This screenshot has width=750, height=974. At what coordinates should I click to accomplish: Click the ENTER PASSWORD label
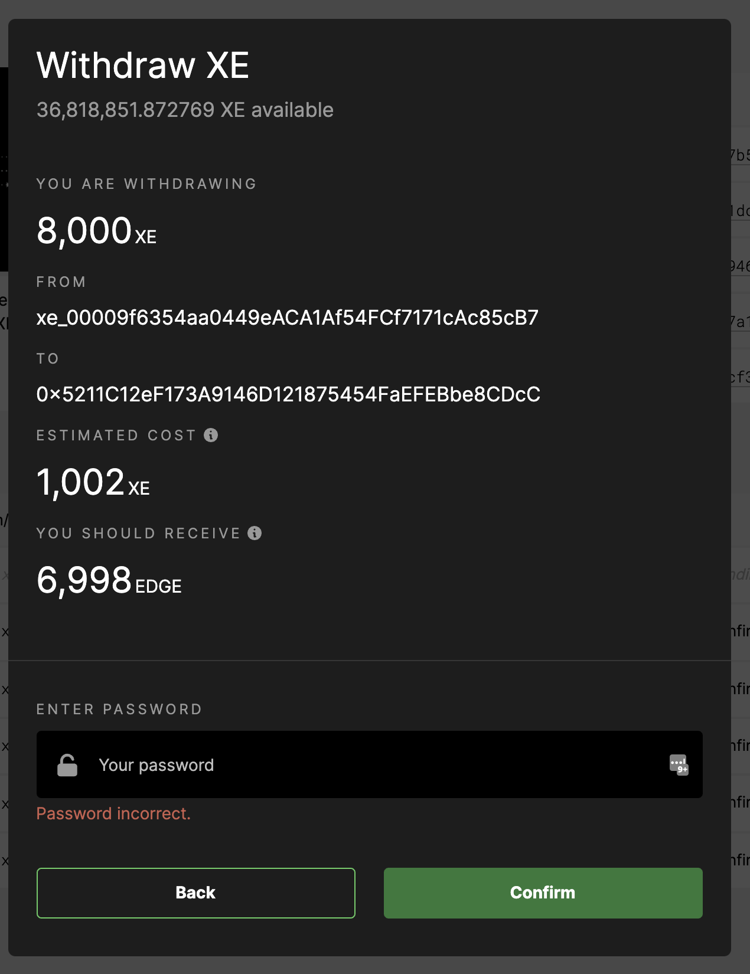point(119,709)
